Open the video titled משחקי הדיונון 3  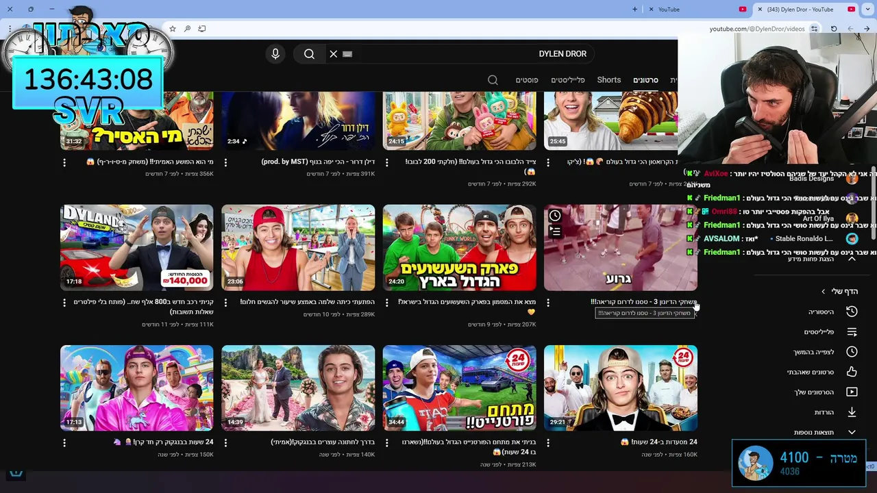point(644,302)
